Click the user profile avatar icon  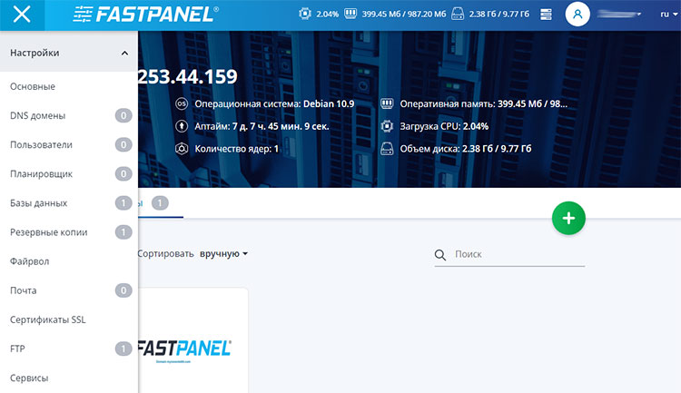577,15
